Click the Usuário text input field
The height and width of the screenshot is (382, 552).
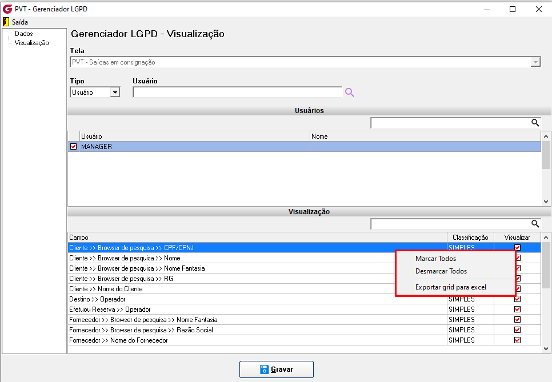point(237,93)
